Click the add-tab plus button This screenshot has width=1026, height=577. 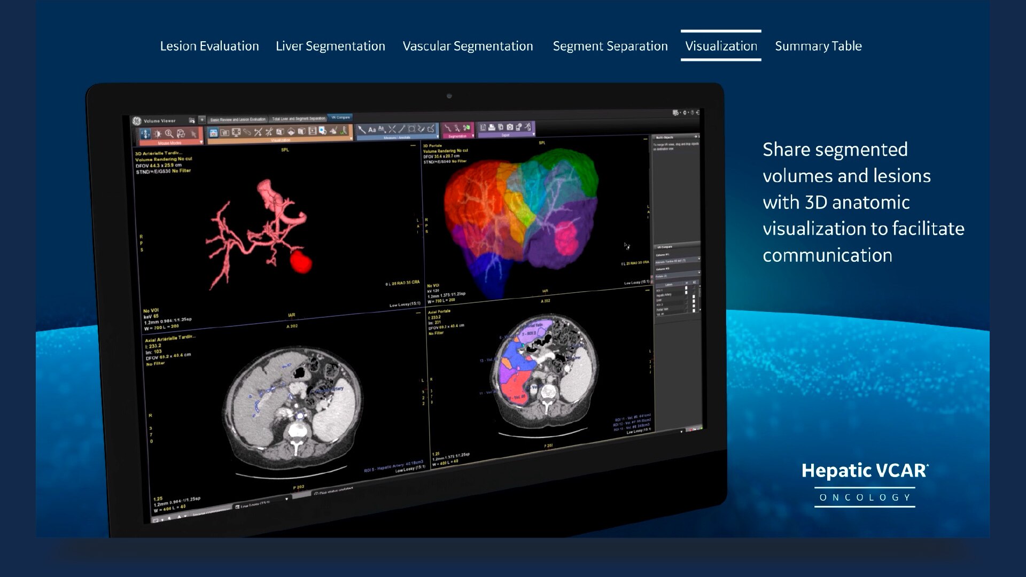point(202,120)
